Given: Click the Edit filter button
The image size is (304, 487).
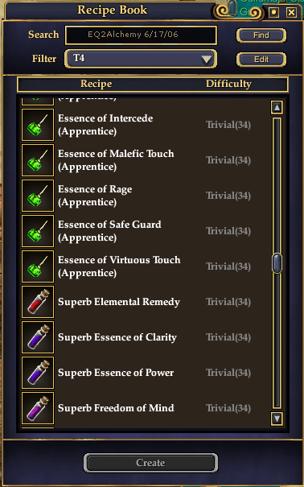Looking at the screenshot, I should click(x=261, y=59).
